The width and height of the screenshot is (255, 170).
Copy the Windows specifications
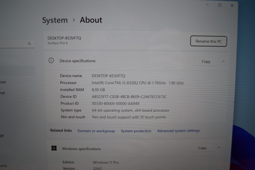[202, 148]
